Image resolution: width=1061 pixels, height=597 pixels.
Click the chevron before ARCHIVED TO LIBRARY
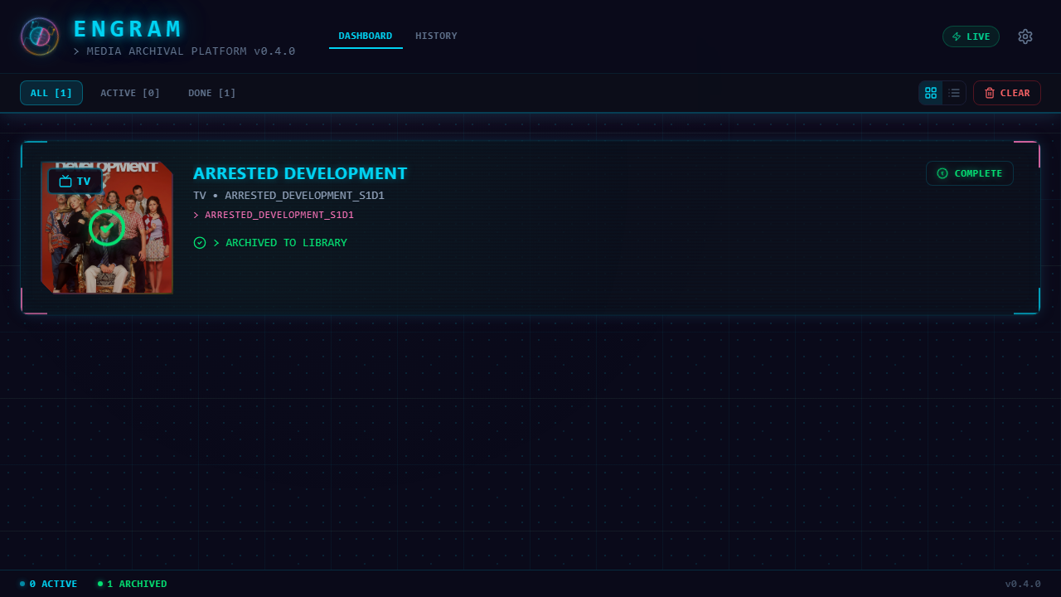(216, 242)
